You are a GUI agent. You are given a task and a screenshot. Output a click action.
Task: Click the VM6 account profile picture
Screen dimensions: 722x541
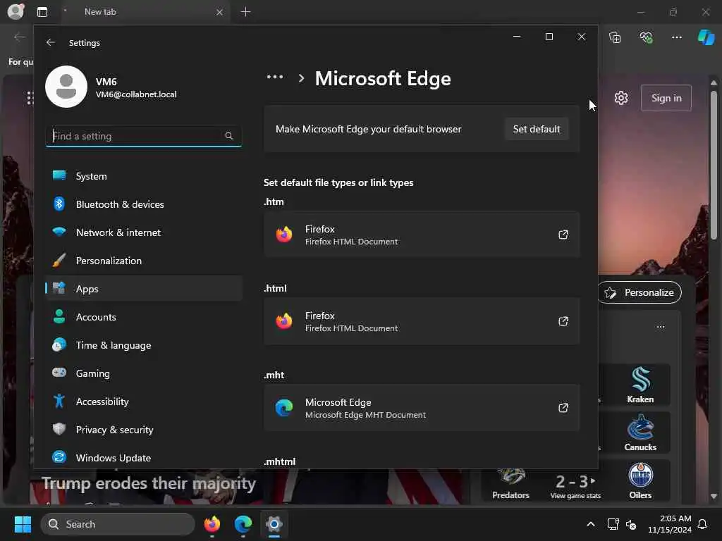[66, 87]
